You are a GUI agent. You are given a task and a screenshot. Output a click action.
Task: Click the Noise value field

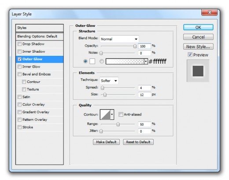[144, 53]
